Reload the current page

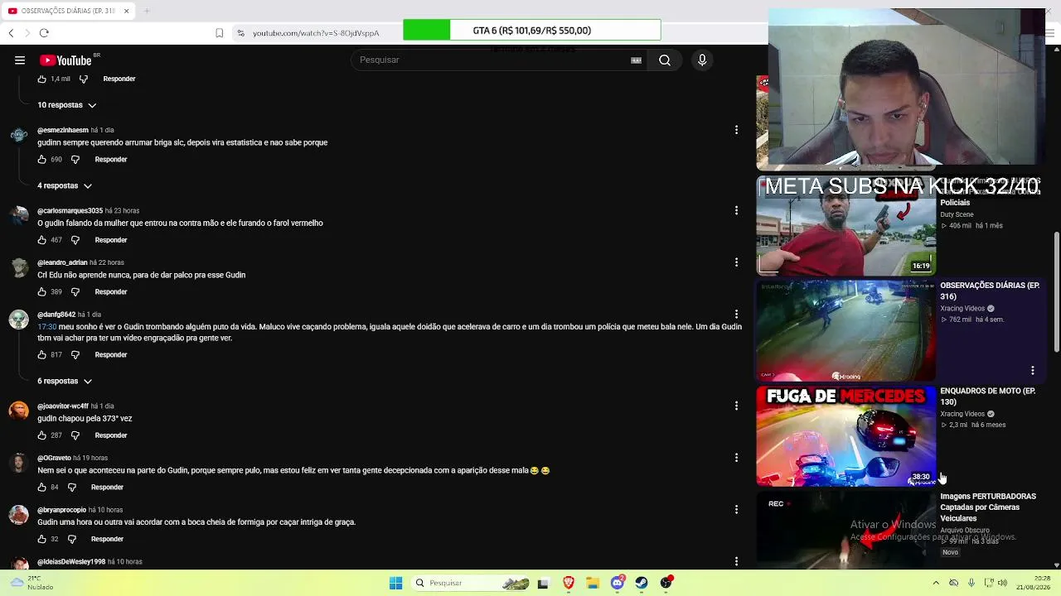coord(44,33)
